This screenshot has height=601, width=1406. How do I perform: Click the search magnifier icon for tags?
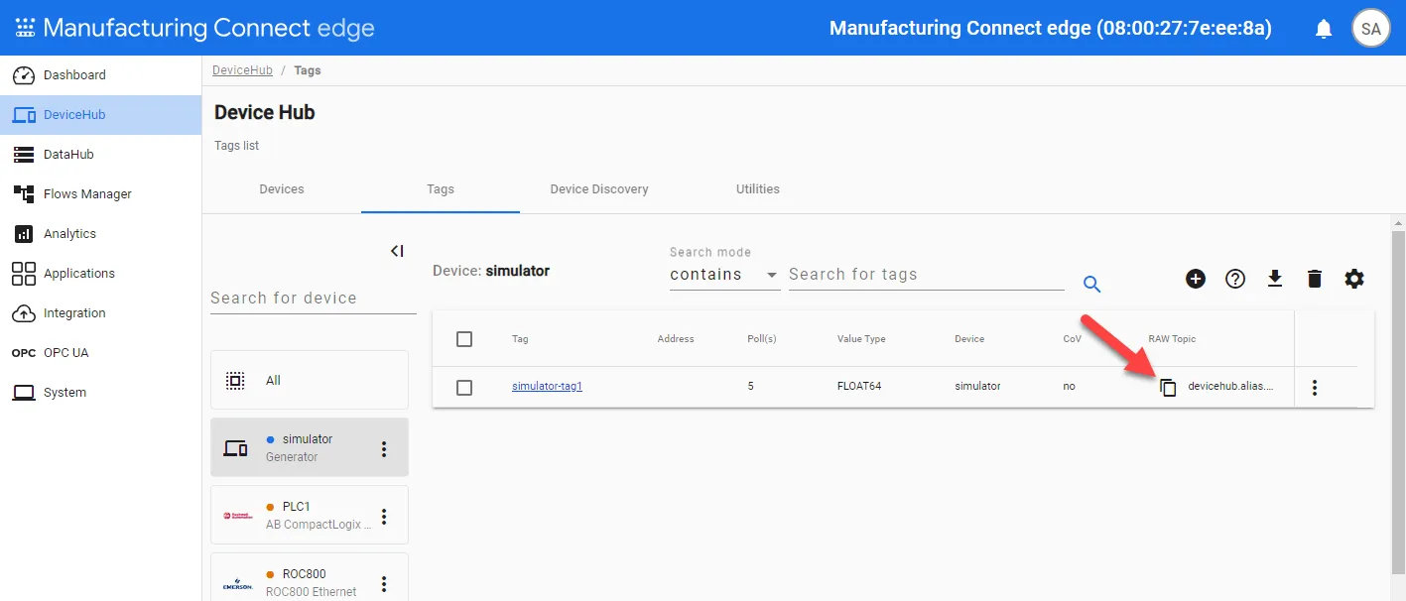tap(1092, 284)
